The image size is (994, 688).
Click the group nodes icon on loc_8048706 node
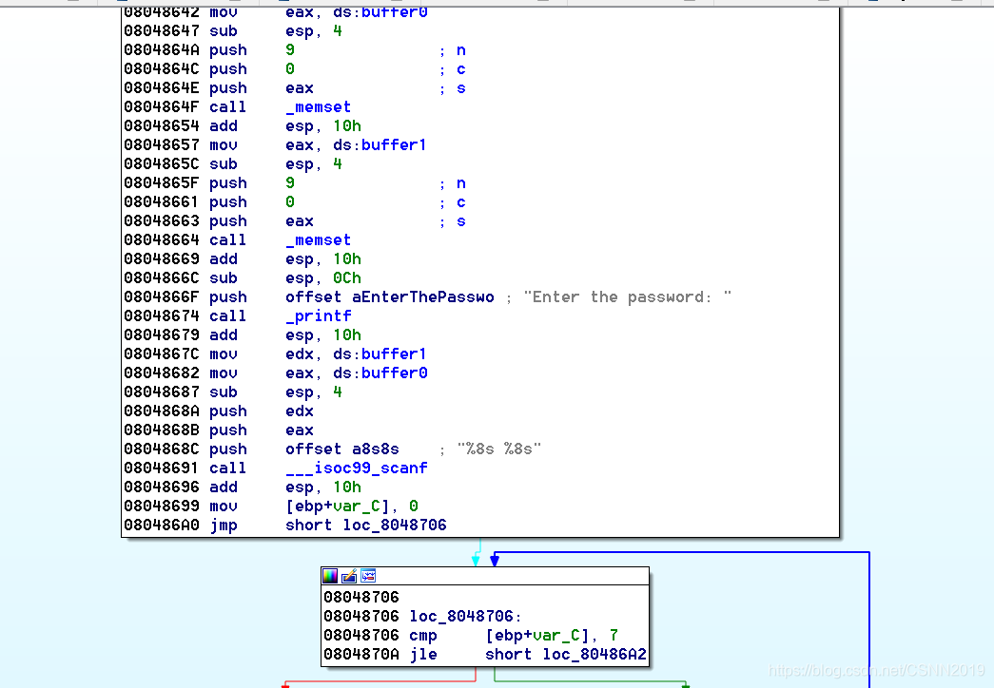click(x=368, y=576)
